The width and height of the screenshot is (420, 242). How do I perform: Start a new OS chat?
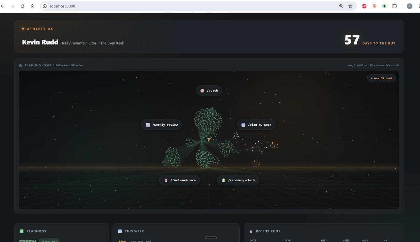[x=381, y=78]
